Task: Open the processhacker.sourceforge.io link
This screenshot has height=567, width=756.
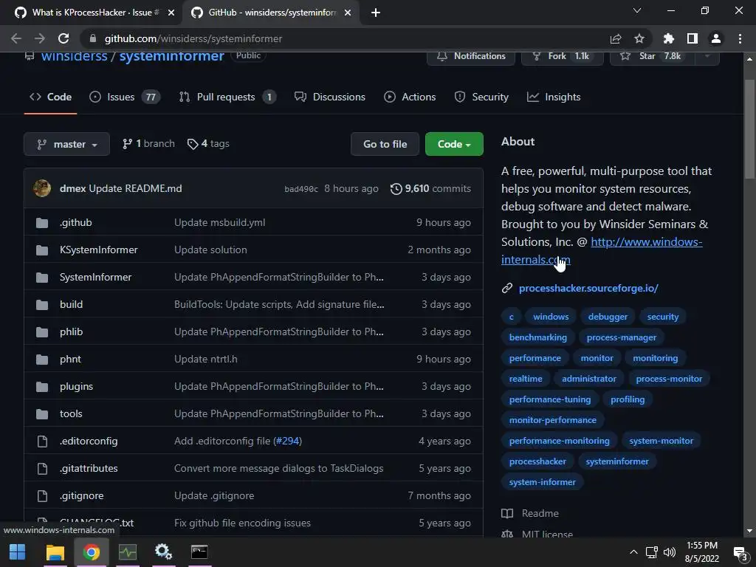Action: click(588, 289)
